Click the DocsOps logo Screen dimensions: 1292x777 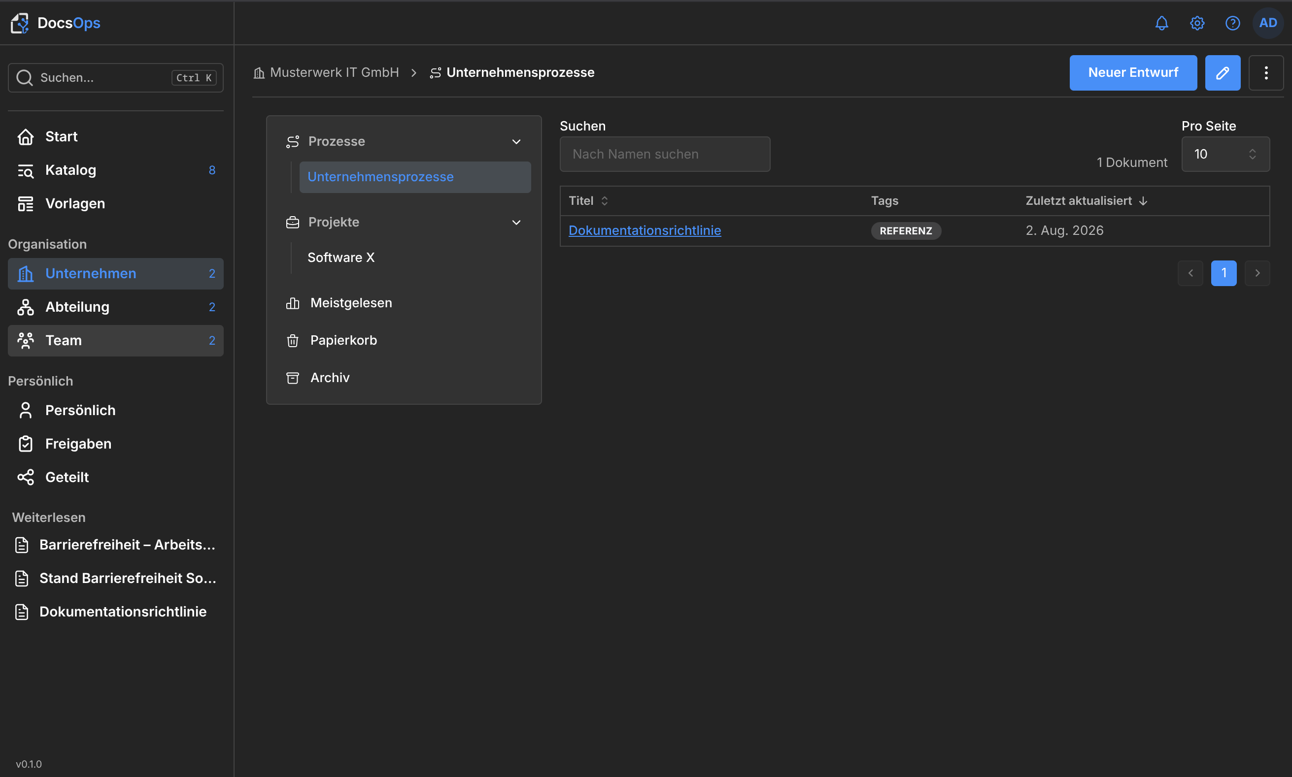[55, 23]
